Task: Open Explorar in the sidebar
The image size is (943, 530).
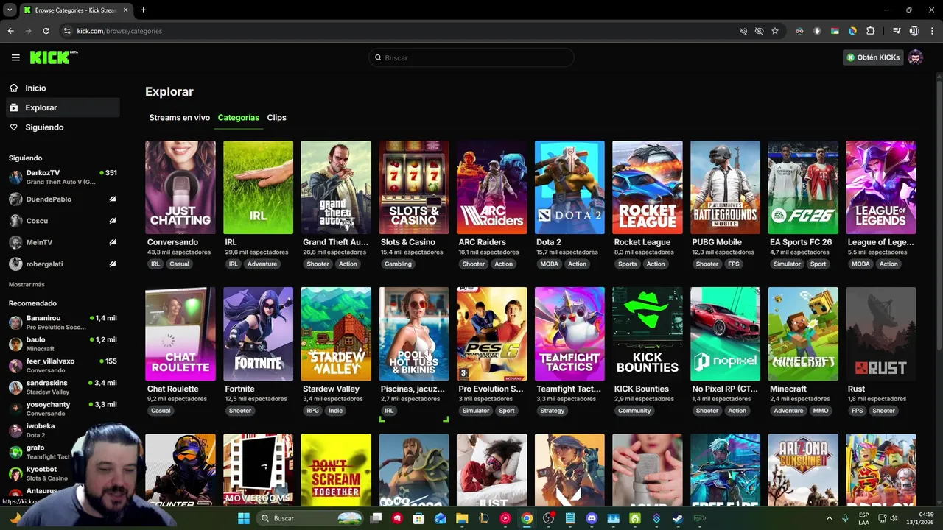Action: click(x=61, y=107)
